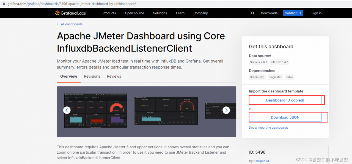Click the Table dependency tag
The image size is (352, 164).
(x=289, y=77)
